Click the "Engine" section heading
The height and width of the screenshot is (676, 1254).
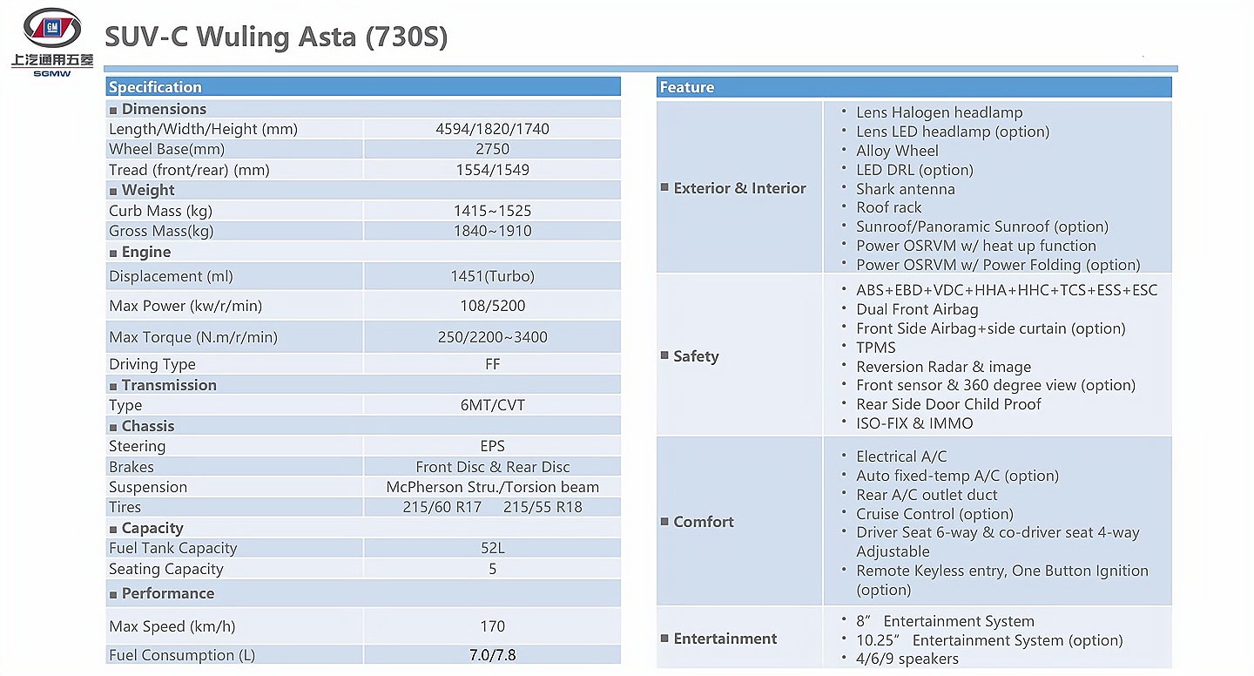146,252
